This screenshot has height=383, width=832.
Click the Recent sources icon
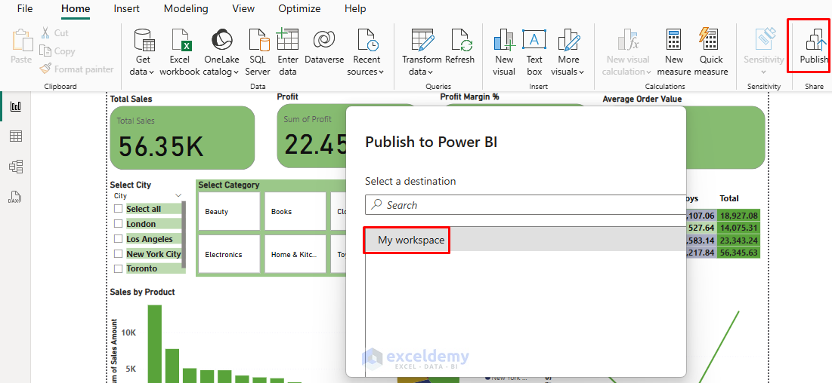(x=367, y=40)
